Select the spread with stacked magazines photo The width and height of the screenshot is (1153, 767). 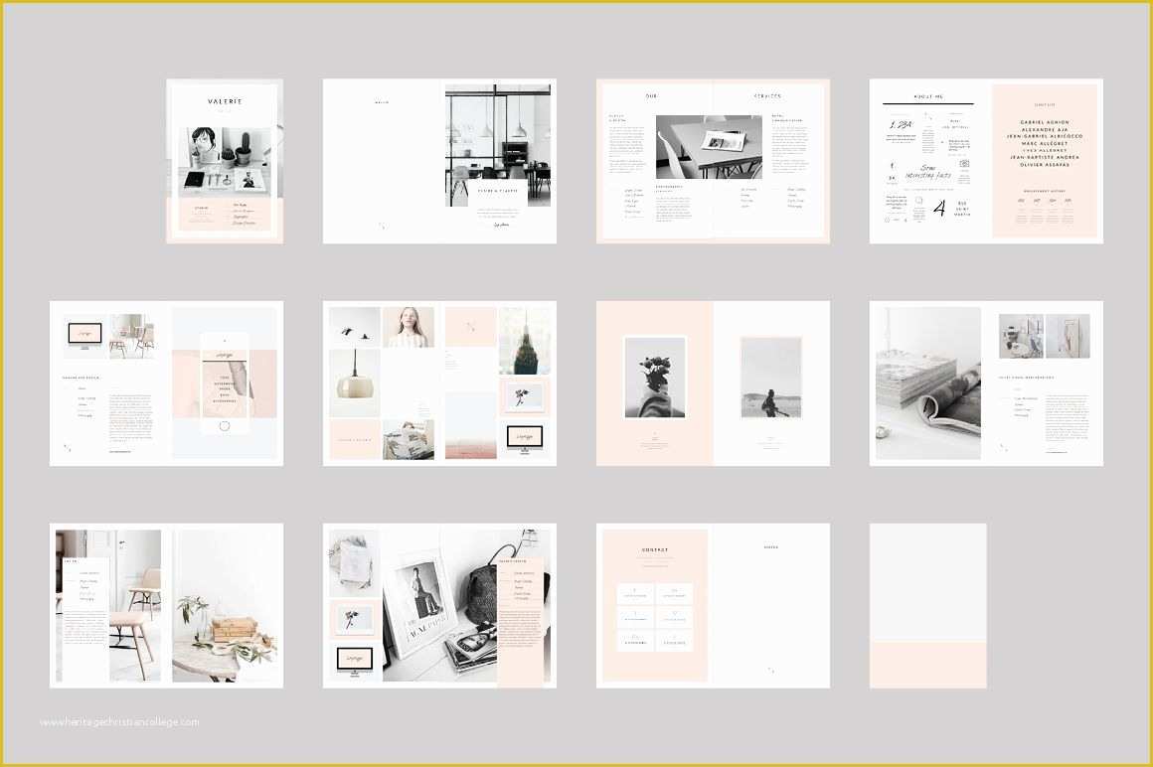click(986, 383)
